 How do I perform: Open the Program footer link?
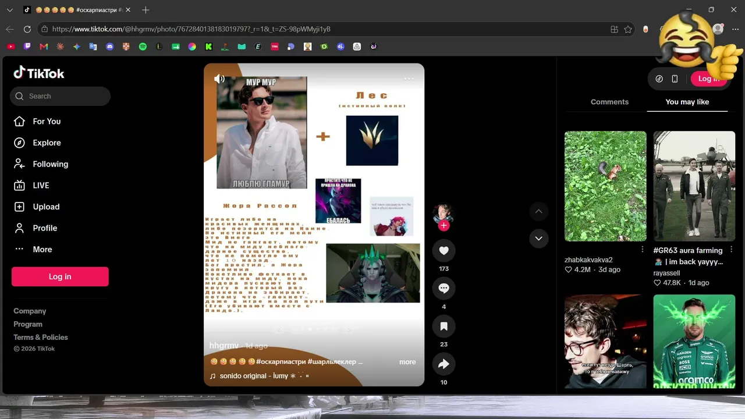coord(28,324)
